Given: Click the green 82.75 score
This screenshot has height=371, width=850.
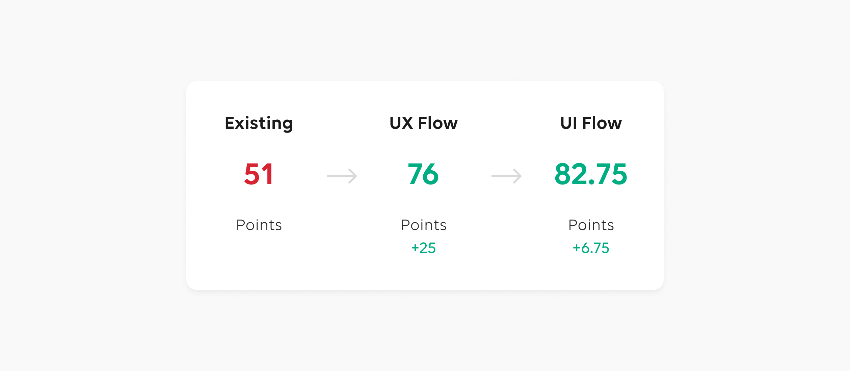Looking at the screenshot, I should tap(591, 174).
